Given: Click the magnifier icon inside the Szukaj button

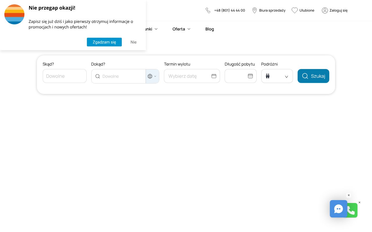Looking at the screenshot, I should [305, 76].
